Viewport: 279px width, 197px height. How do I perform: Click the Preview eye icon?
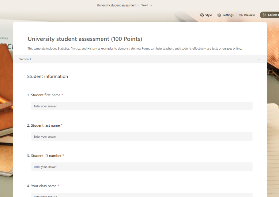(x=241, y=15)
